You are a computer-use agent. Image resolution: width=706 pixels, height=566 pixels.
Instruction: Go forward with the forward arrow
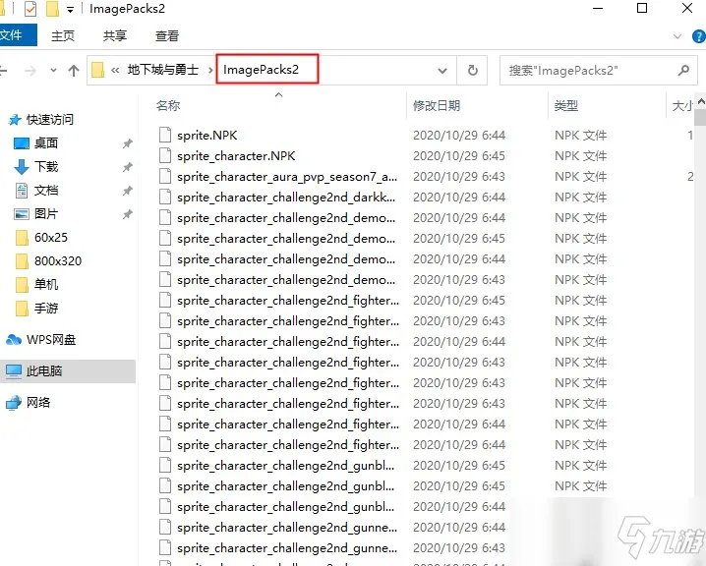(x=30, y=71)
